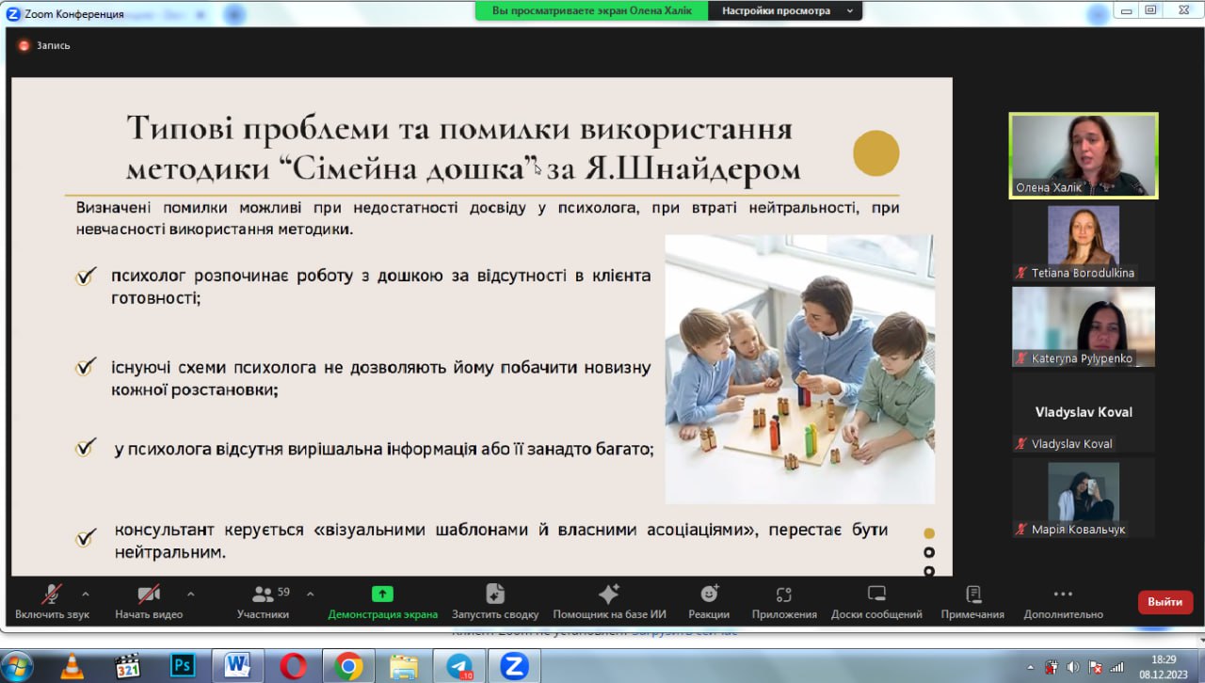Screen dimensions: 1205x683
Task: Open the Apps icon
Action: pyautogui.click(x=784, y=595)
